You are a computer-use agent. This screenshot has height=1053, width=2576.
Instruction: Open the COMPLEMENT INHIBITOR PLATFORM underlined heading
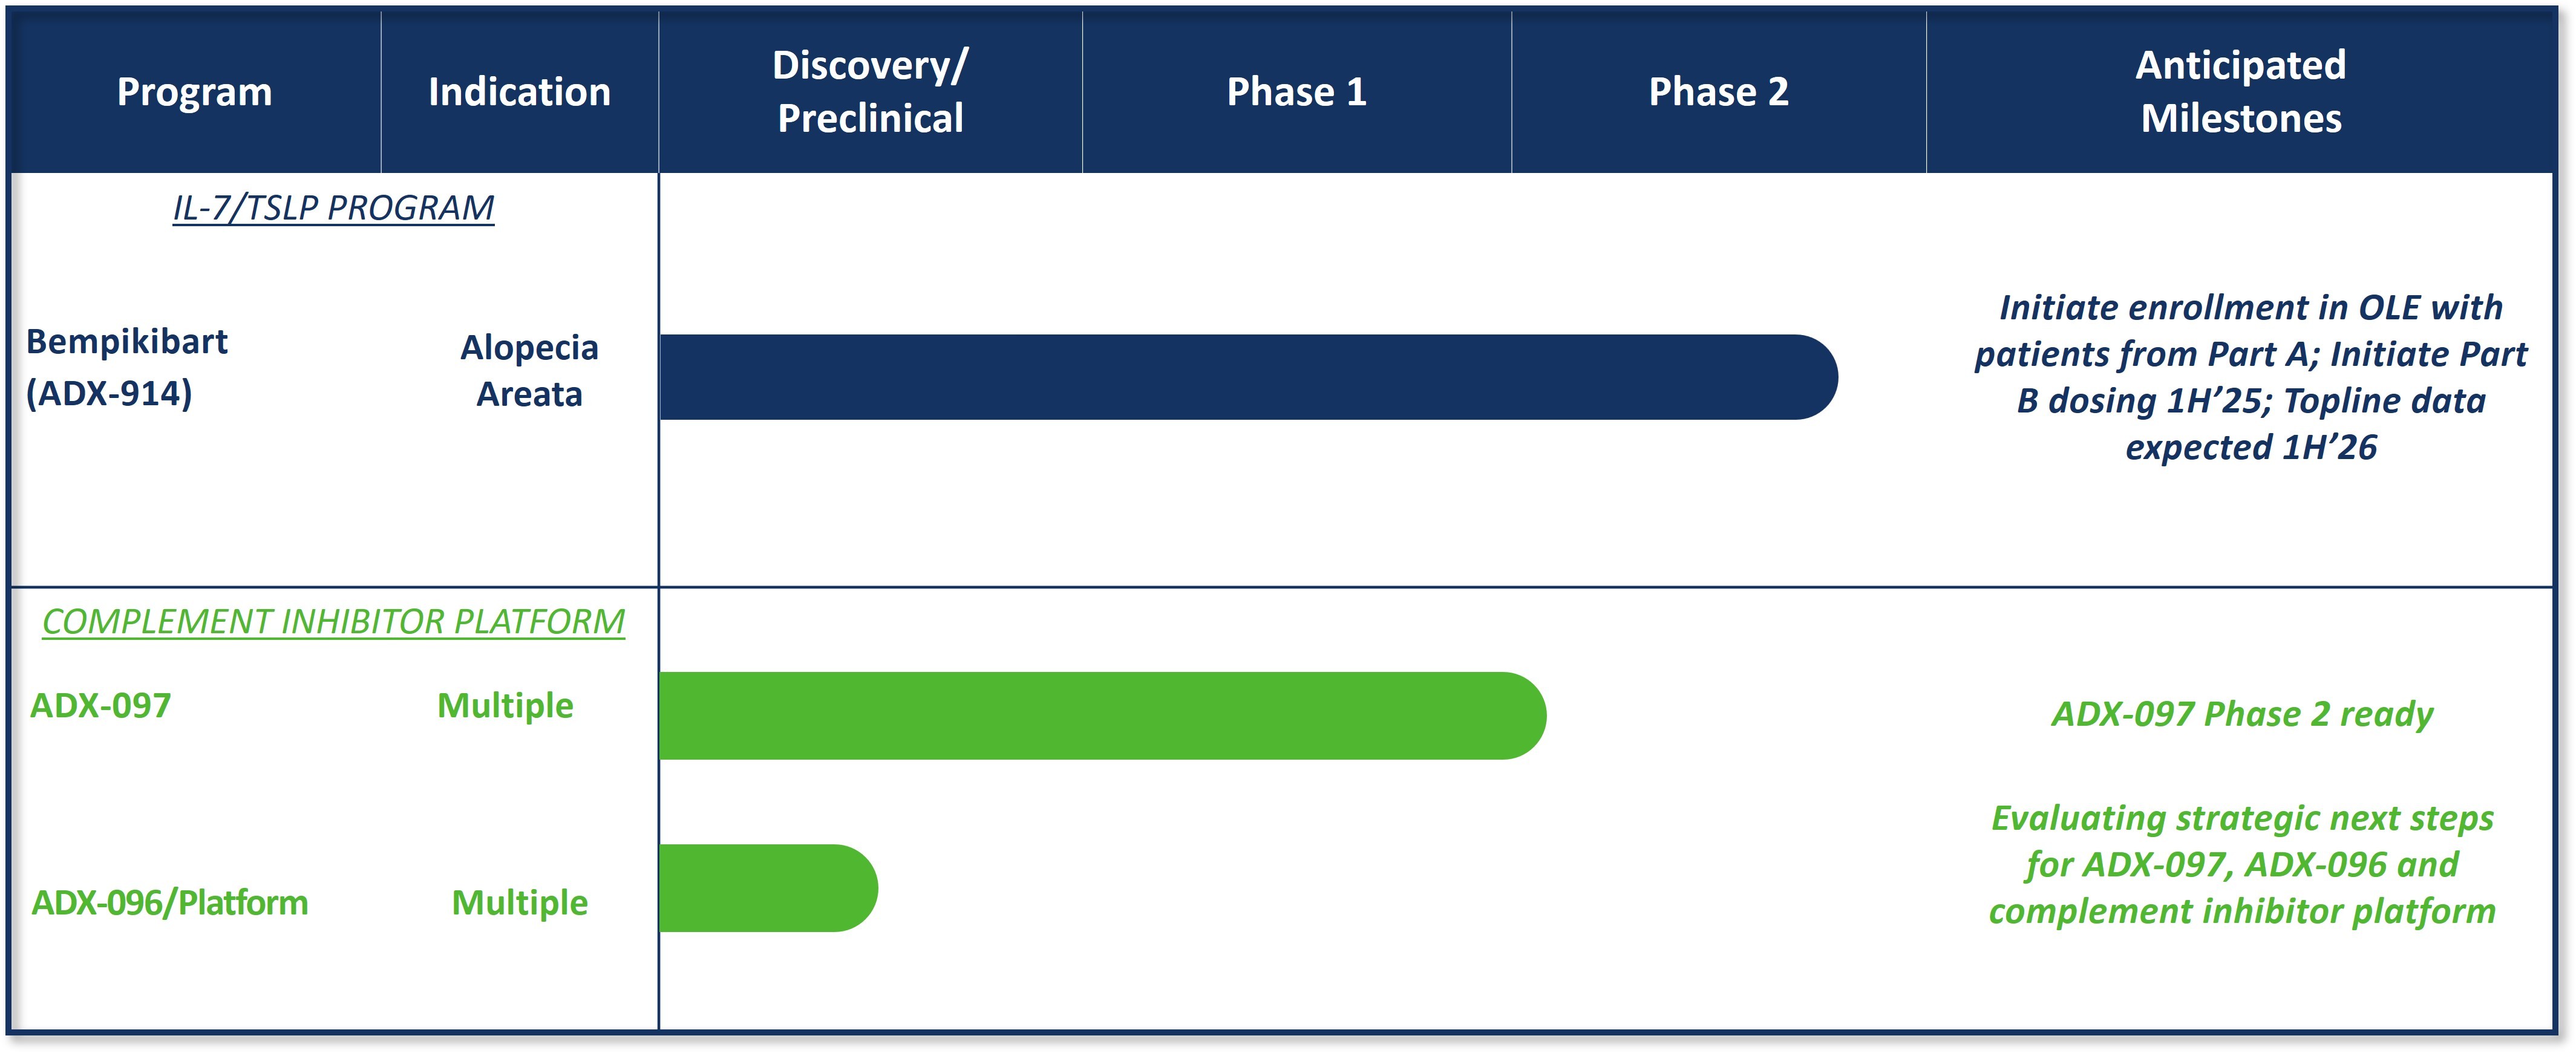tap(333, 622)
